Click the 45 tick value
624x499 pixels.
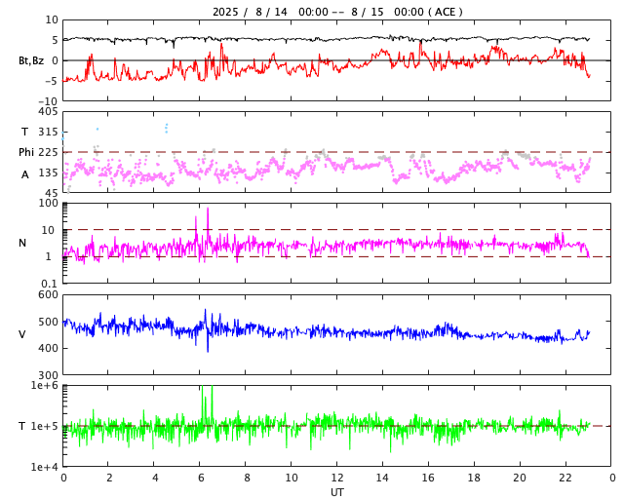click(x=52, y=193)
